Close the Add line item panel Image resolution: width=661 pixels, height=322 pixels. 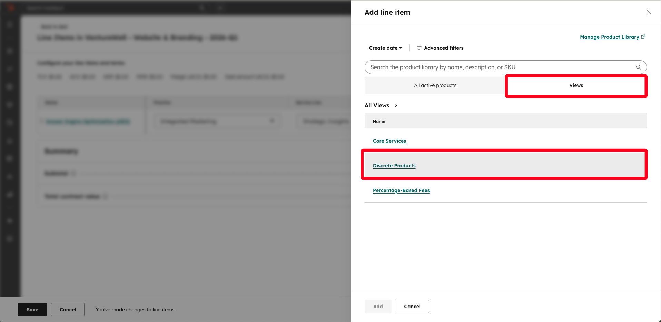pos(649,12)
